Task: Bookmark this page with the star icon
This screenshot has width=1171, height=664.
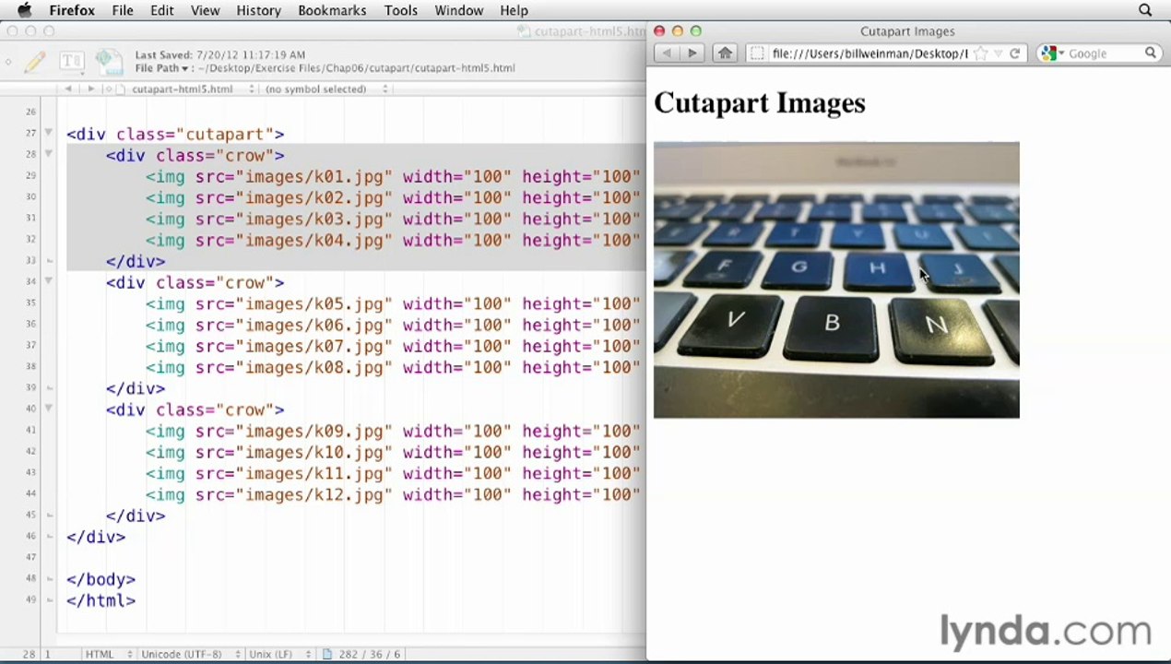Action: [x=981, y=53]
